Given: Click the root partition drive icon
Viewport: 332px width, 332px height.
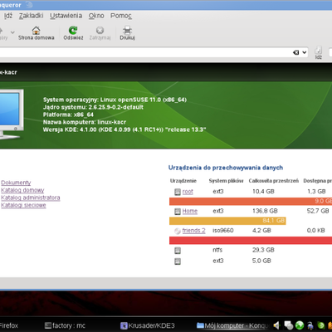Looking at the screenshot, I should tap(178, 192).
